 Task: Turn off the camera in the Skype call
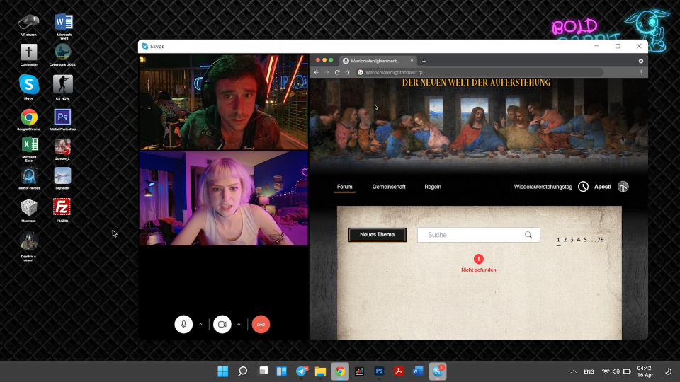[x=222, y=325]
